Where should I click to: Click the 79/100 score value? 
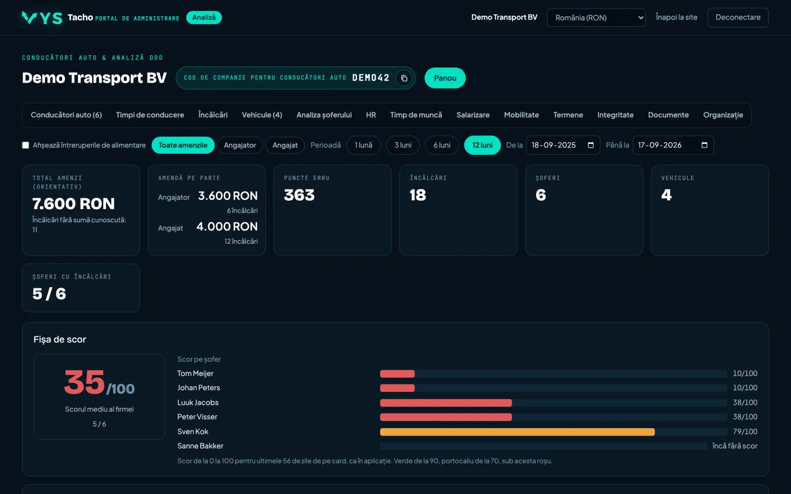(745, 432)
